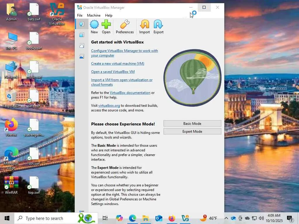Maximize the VirtualBox Manager window
The image size is (299, 224).
pyautogui.click(x=204, y=7)
